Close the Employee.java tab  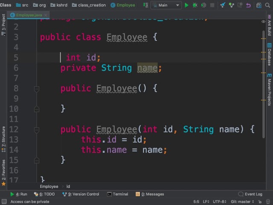(x=46, y=15)
